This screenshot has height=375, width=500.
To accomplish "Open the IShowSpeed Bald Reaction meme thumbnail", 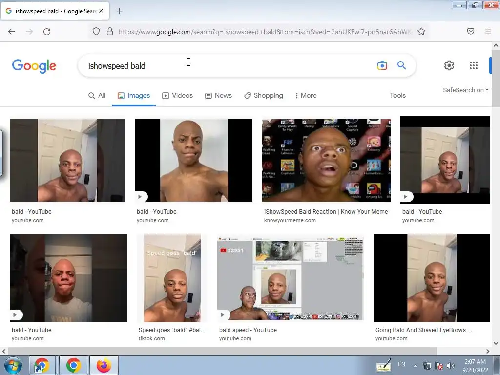I will click(x=326, y=160).
